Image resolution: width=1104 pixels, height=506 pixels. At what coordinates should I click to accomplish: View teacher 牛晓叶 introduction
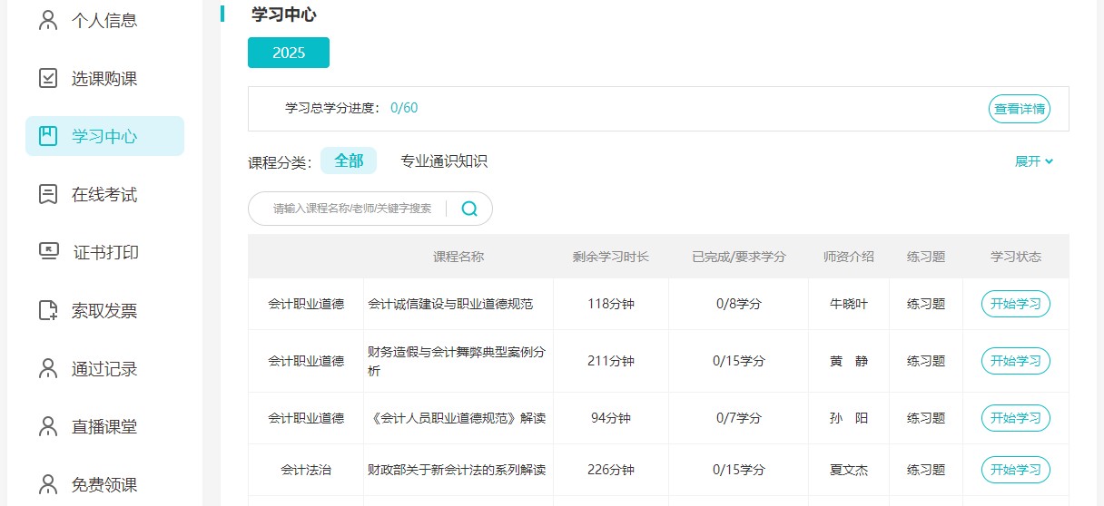pyautogui.click(x=848, y=304)
